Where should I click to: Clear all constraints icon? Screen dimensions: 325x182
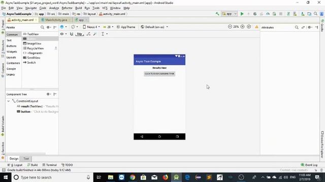pos(88,34)
